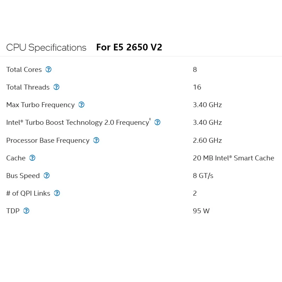Click the help icon next to Total Cores
This screenshot has width=282, height=282.
coord(49,69)
